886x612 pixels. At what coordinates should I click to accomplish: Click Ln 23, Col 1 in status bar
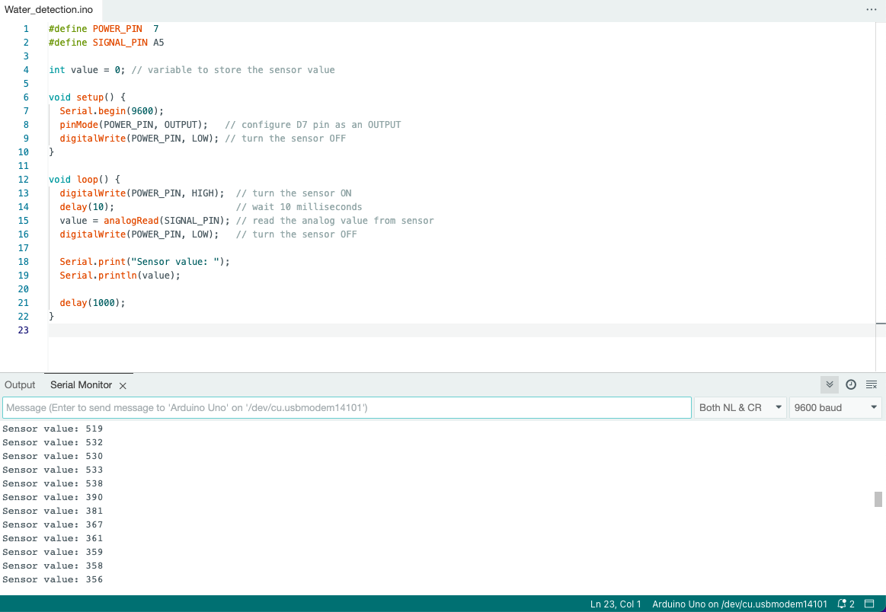(x=616, y=604)
